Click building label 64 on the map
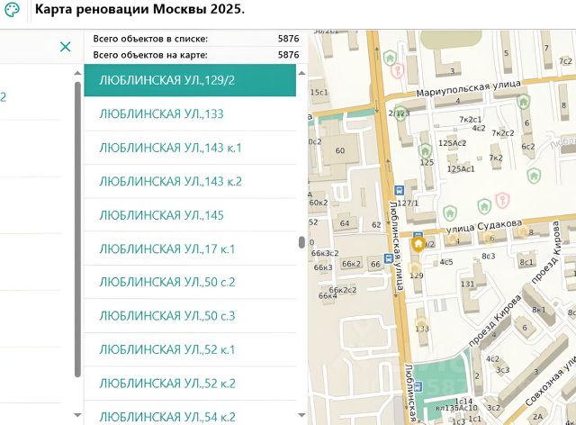The height and width of the screenshot is (425, 576). pyautogui.click(x=345, y=223)
